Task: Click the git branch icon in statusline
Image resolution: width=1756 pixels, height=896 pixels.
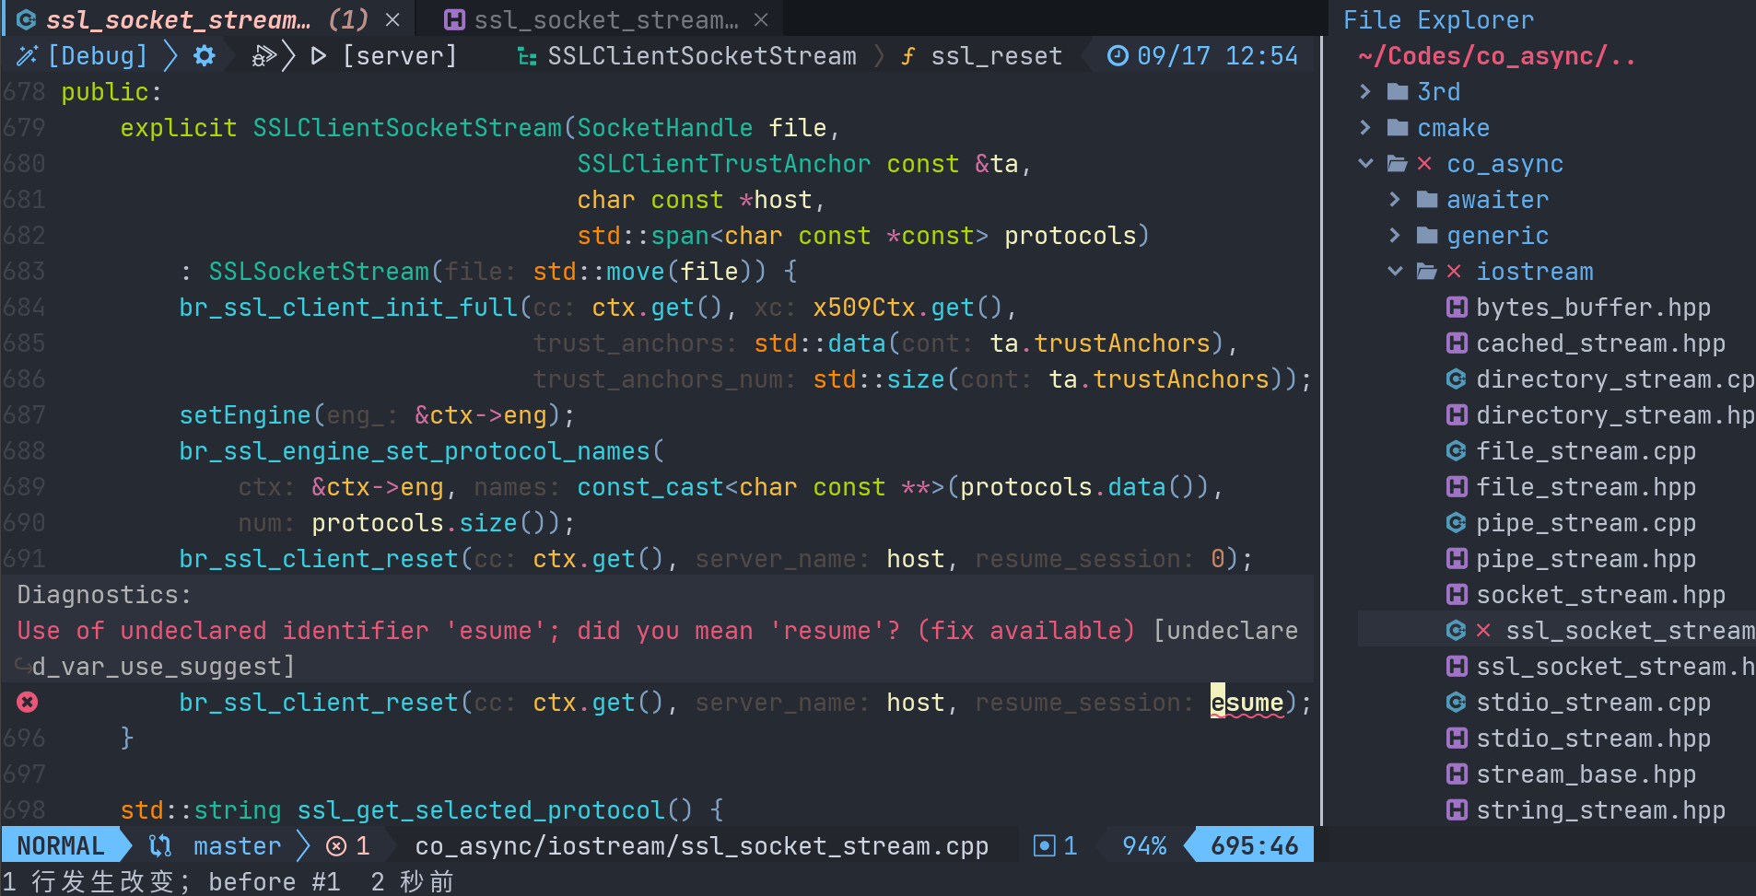Action: (160, 845)
